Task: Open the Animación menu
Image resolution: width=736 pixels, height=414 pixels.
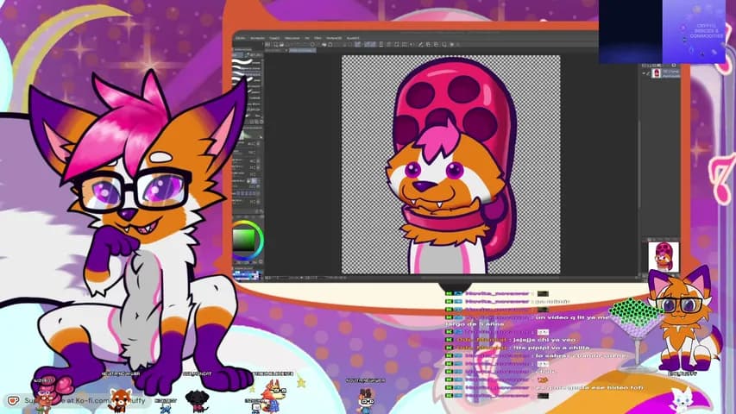Action: 257,38
